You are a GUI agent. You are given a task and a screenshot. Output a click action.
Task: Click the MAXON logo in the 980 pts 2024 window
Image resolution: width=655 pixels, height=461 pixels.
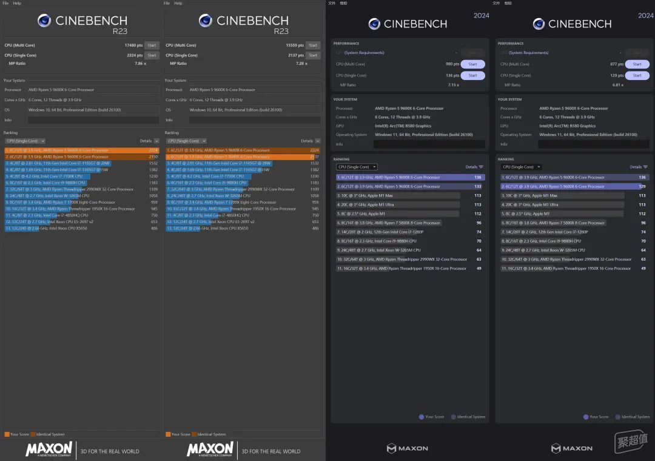[x=408, y=448]
